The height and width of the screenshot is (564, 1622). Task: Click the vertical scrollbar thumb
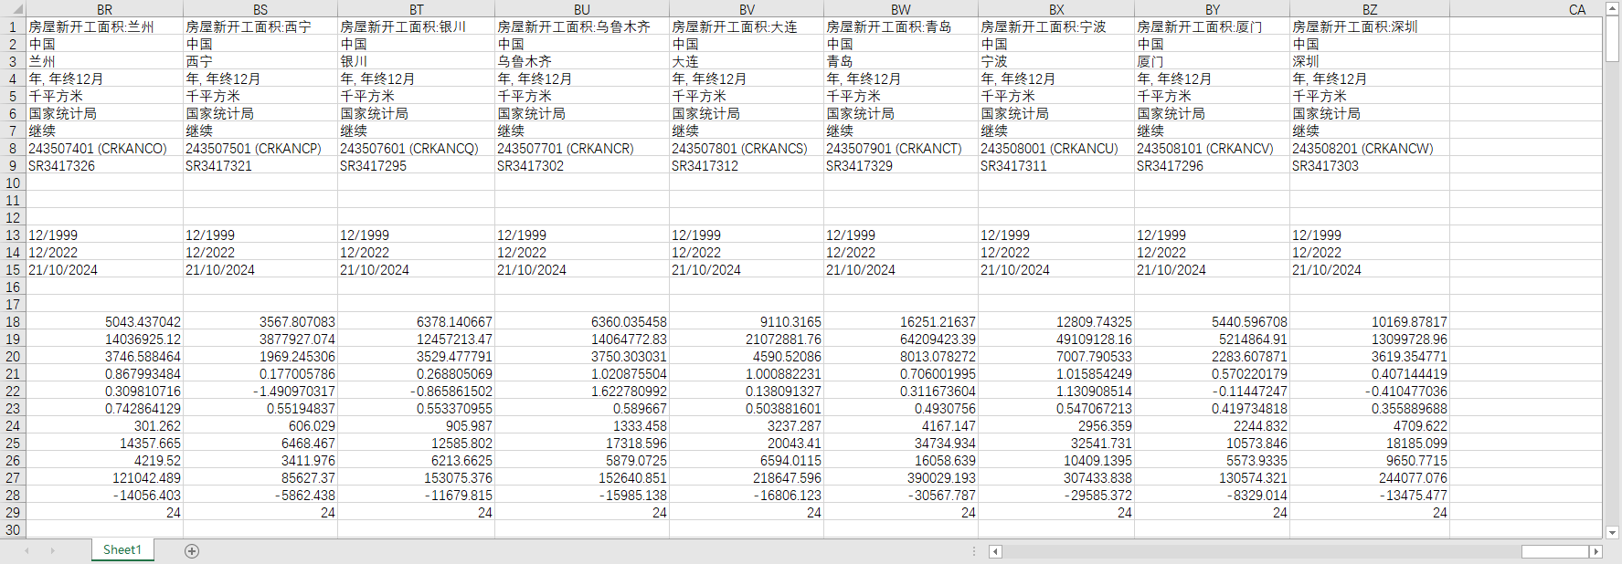pos(1612,39)
